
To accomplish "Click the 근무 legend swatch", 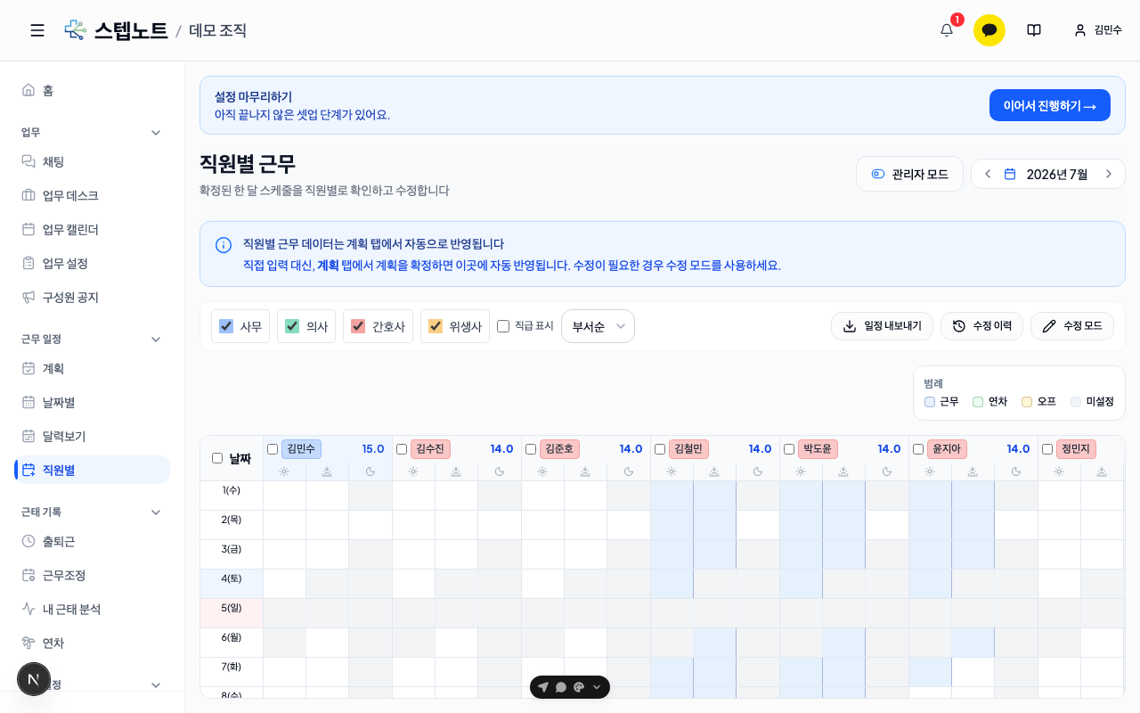I will tap(930, 402).
